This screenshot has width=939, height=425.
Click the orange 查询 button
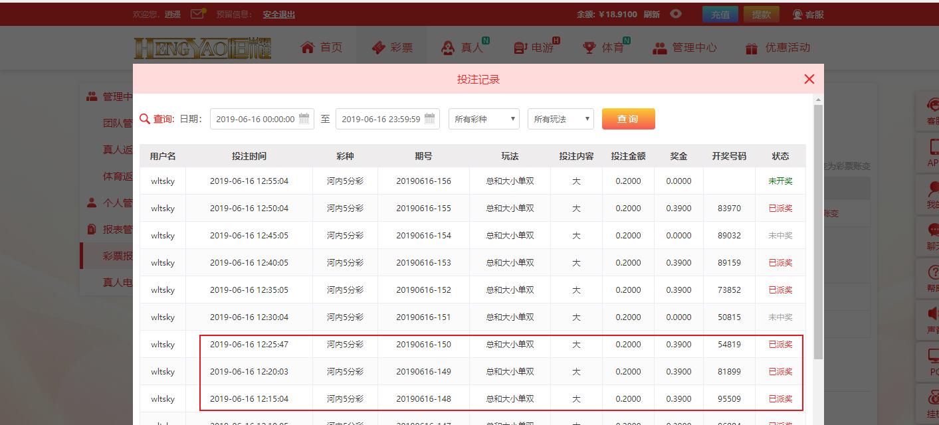click(628, 119)
